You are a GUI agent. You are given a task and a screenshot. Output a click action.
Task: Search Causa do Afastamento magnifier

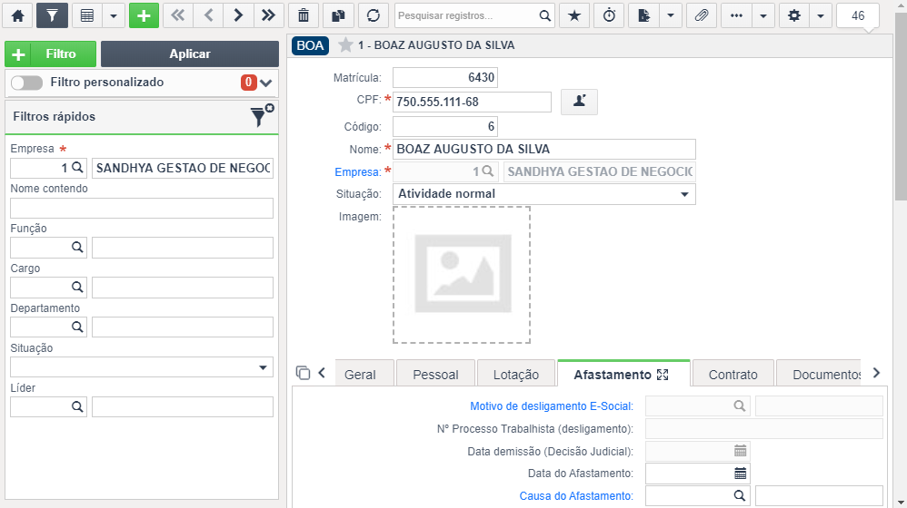739,496
